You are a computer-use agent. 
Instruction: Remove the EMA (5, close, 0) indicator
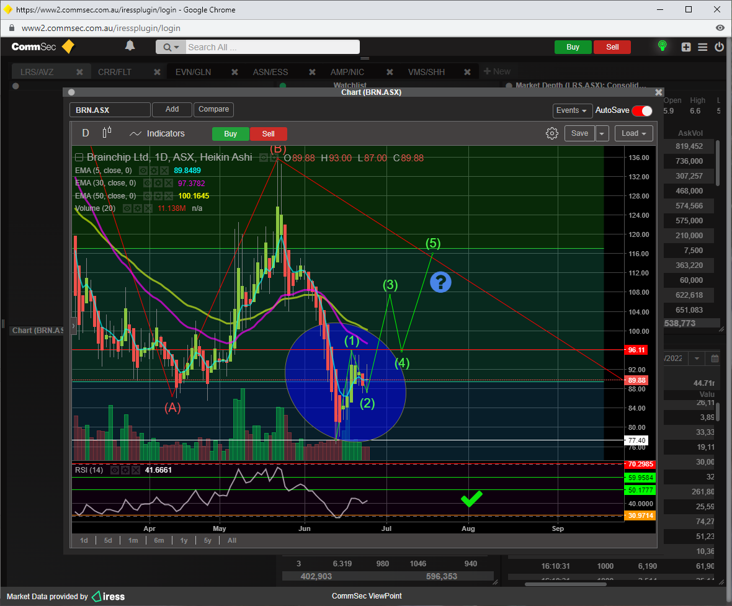click(164, 171)
